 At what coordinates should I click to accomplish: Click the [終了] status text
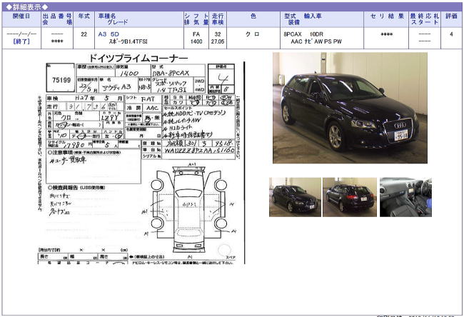[x=21, y=41]
